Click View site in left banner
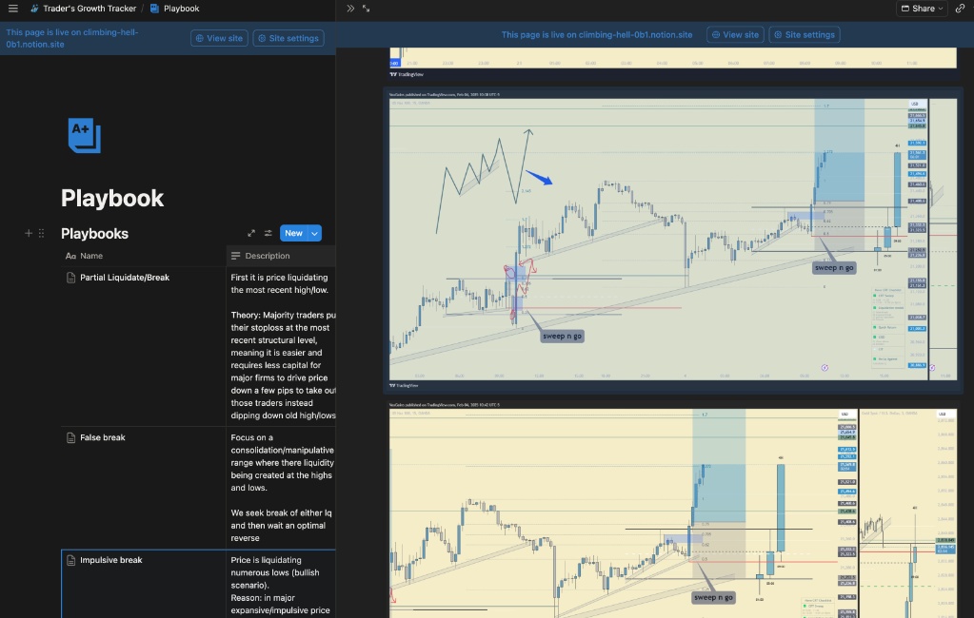974x618 pixels. [219, 38]
